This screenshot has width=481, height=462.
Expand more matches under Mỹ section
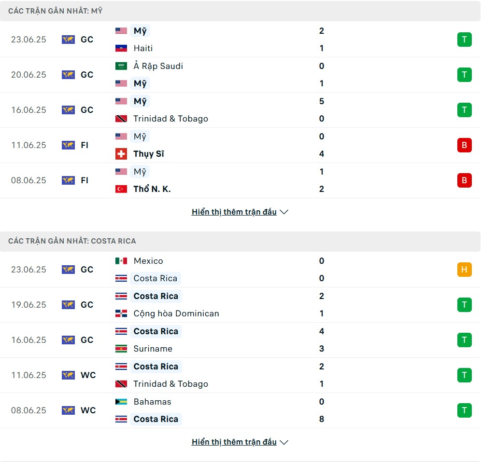pos(240,212)
